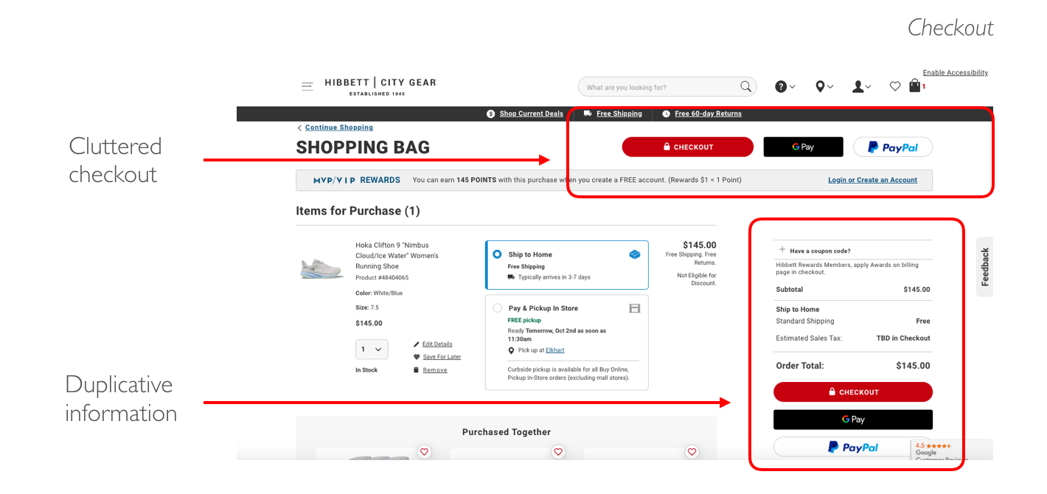This screenshot has height=494, width=1047.
Task: Pay with top Google Pay button
Action: 803,147
